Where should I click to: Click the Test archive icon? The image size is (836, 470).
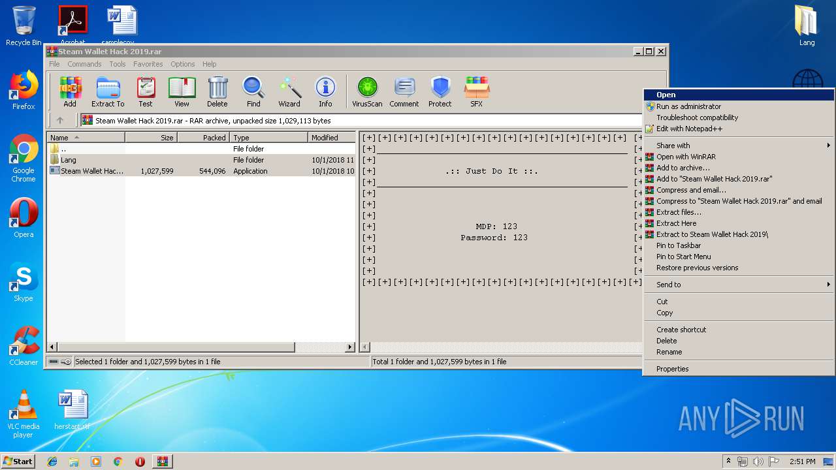146,91
